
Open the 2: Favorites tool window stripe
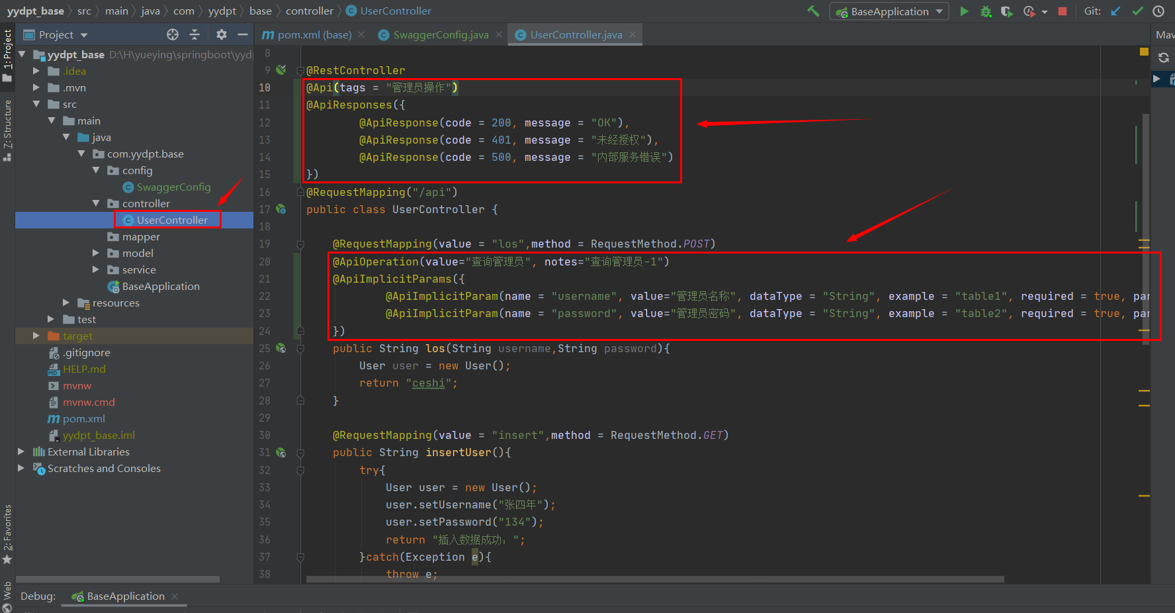click(7, 534)
